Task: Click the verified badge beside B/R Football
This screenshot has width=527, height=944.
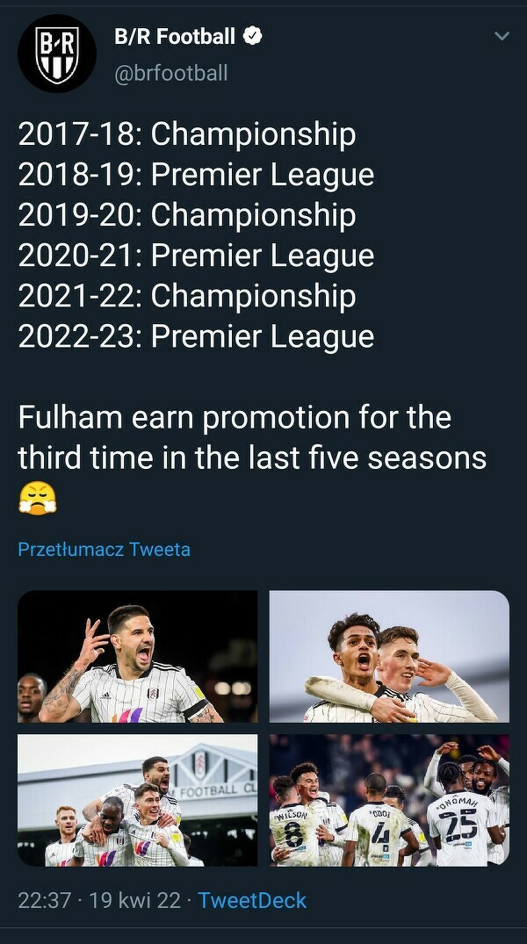Action: tap(253, 37)
